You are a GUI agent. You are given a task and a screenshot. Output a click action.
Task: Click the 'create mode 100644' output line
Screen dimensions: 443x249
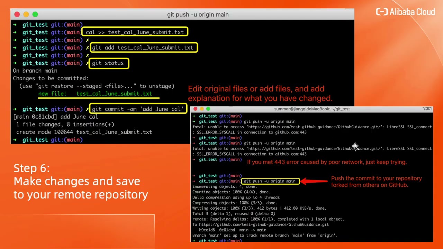pyautogui.click(x=84, y=132)
